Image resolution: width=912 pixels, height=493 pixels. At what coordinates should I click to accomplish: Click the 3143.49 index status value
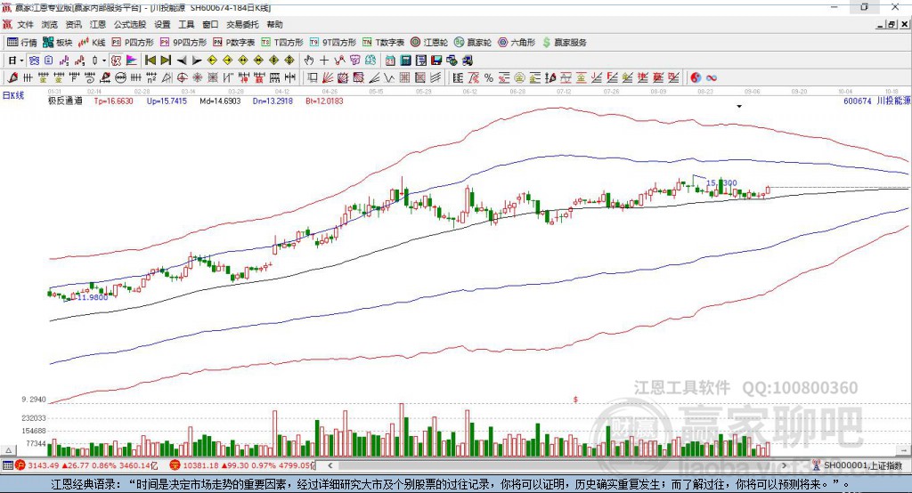43,465
